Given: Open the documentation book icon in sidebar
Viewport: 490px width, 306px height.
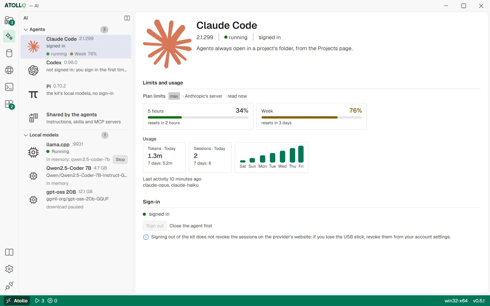Looking at the screenshot, I should (x=9, y=252).
